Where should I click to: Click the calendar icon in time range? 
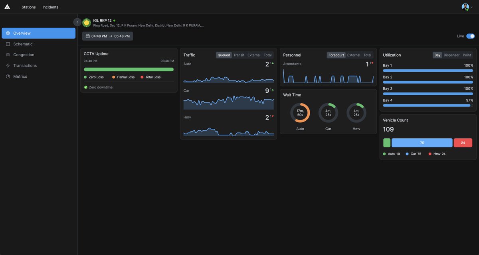(87, 36)
